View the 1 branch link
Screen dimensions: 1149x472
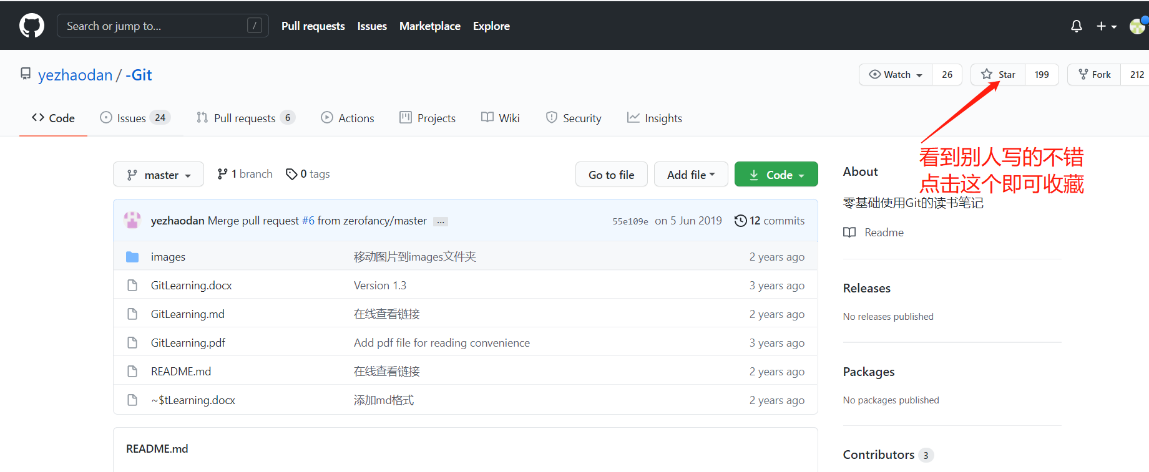click(245, 174)
